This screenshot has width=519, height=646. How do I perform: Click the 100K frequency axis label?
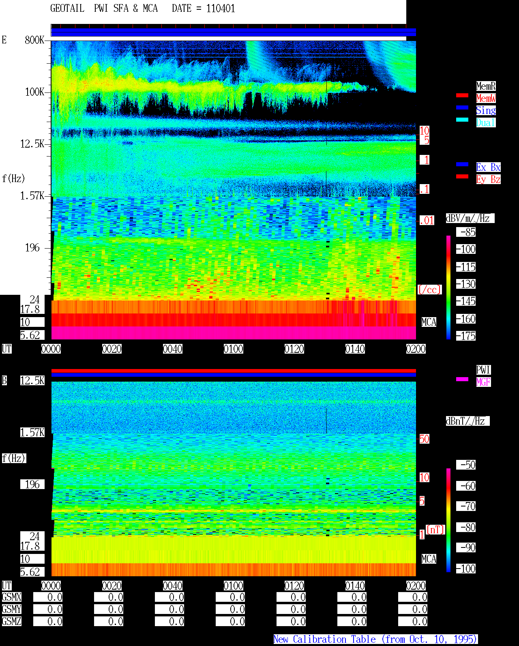[x=34, y=92]
